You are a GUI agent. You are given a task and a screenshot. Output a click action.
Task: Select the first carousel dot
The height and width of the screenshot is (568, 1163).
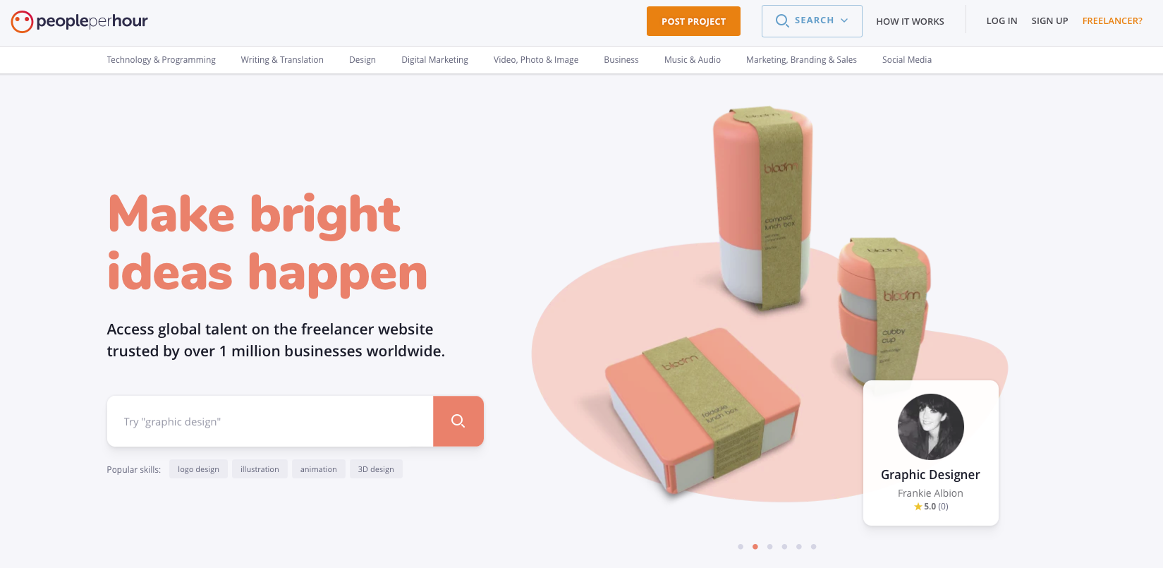[741, 547]
